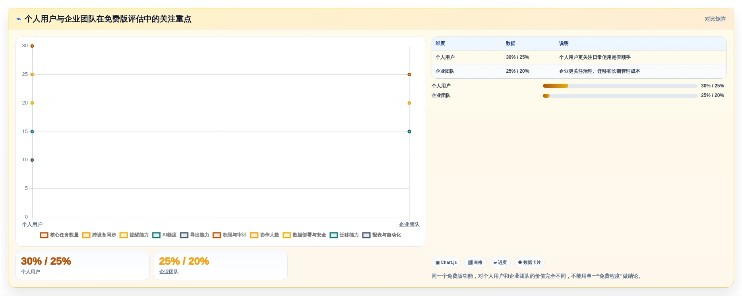Click the 说明 column header
This screenshot has height=296, width=742.
(x=564, y=44)
